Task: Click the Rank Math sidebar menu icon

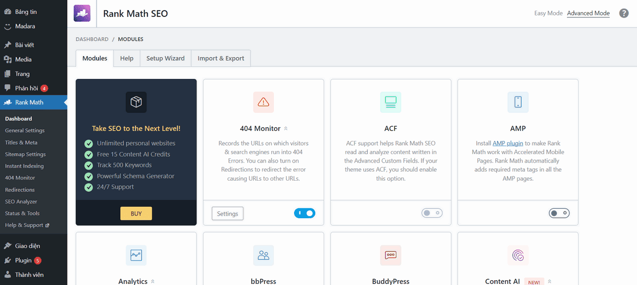Action: [8, 102]
